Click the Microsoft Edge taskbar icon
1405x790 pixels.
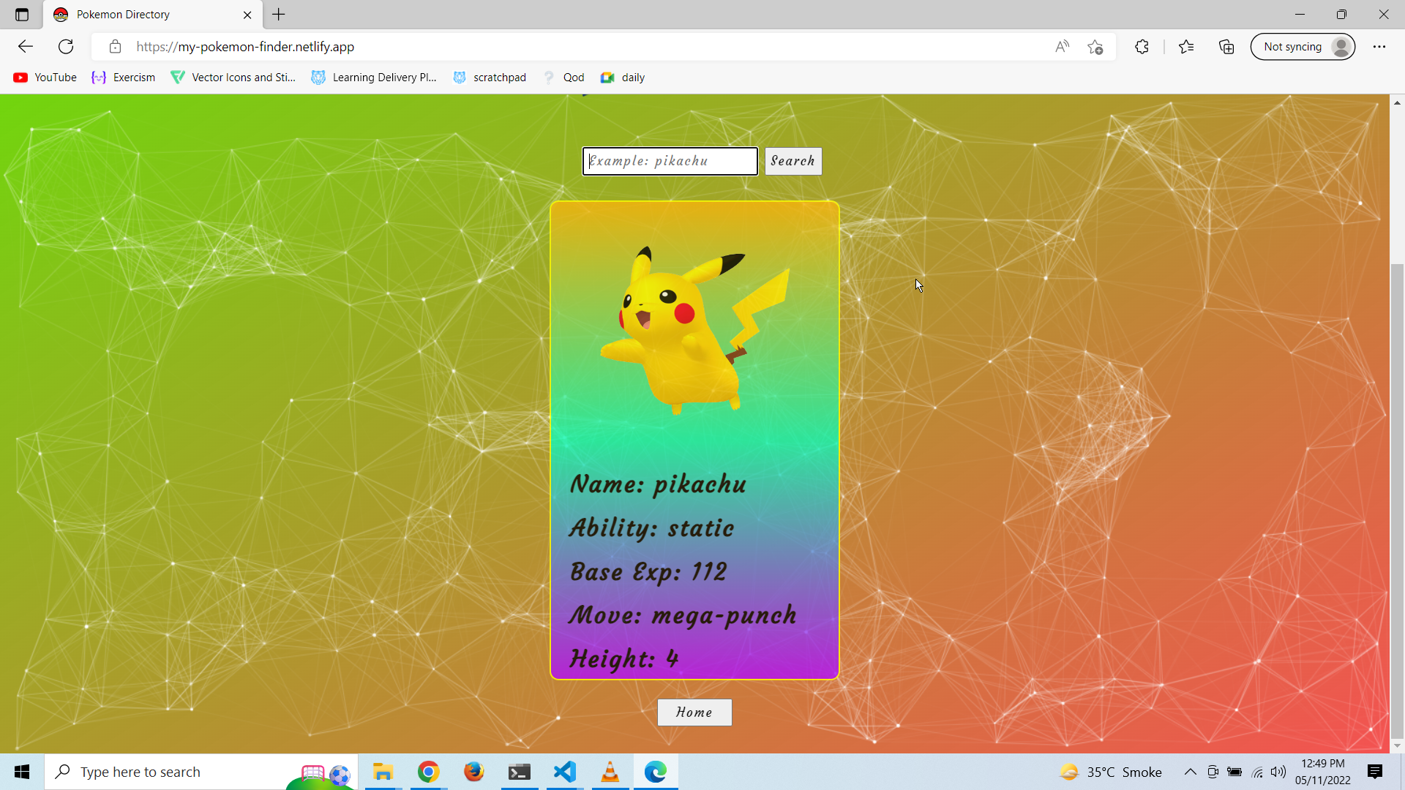[656, 772]
